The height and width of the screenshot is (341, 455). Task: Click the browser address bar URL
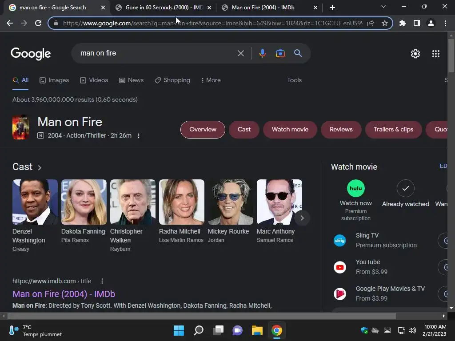[x=212, y=23]
